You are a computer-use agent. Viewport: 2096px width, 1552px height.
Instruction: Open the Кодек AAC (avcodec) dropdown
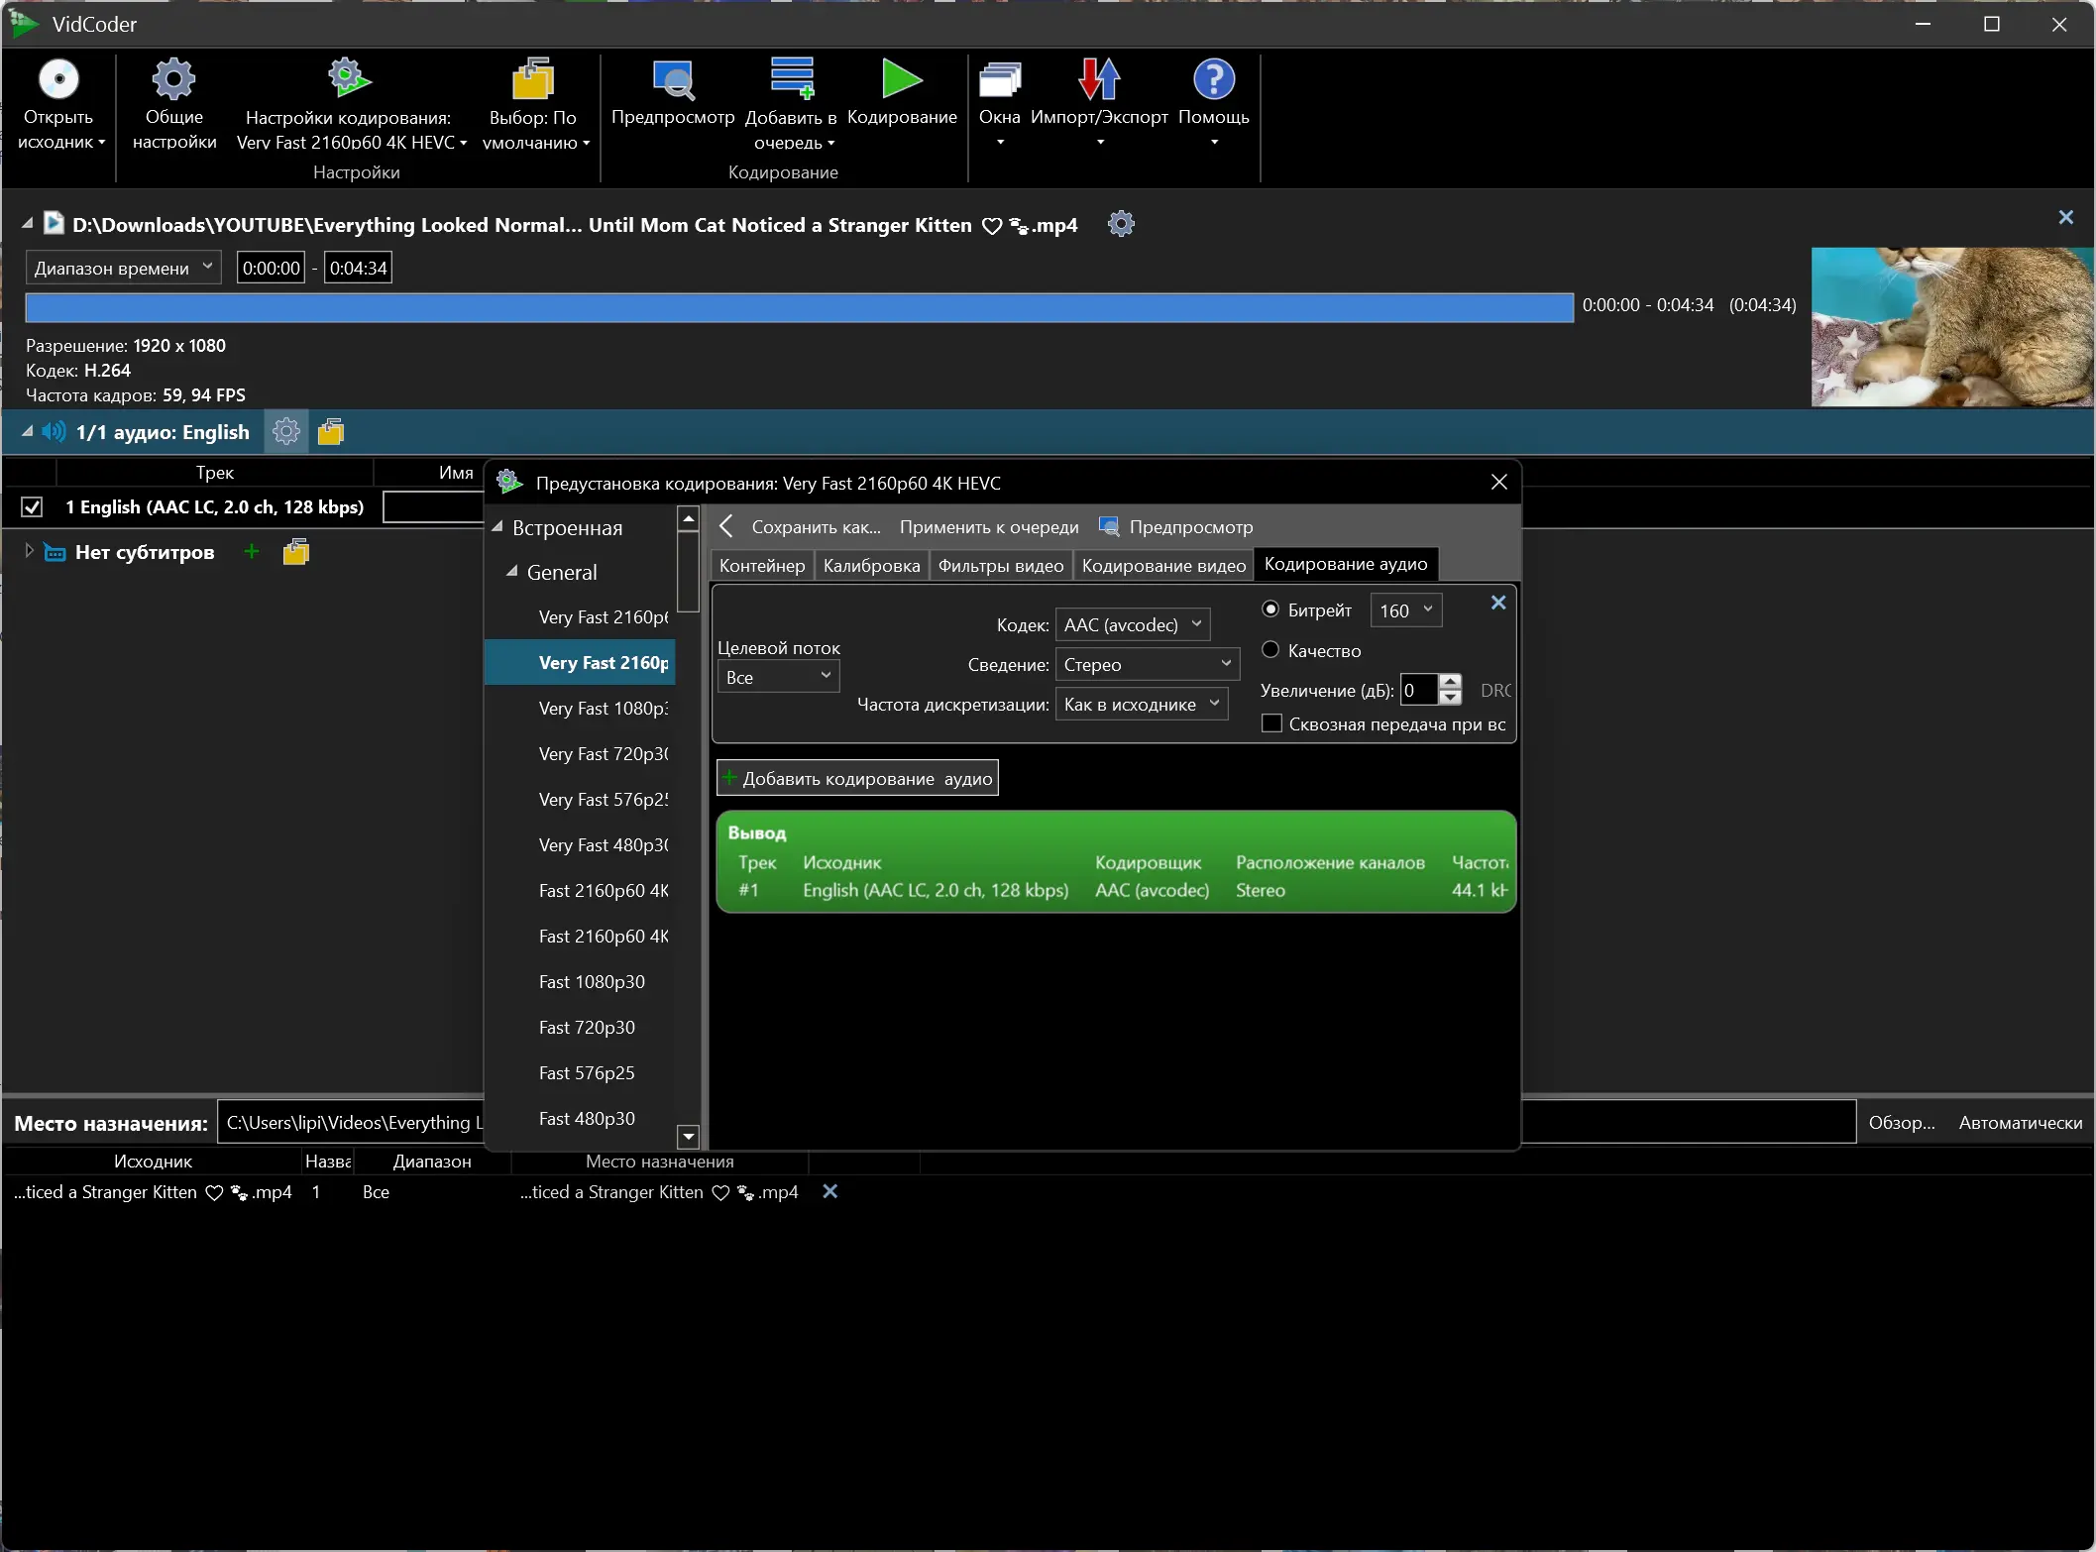tap(1132, 624)
